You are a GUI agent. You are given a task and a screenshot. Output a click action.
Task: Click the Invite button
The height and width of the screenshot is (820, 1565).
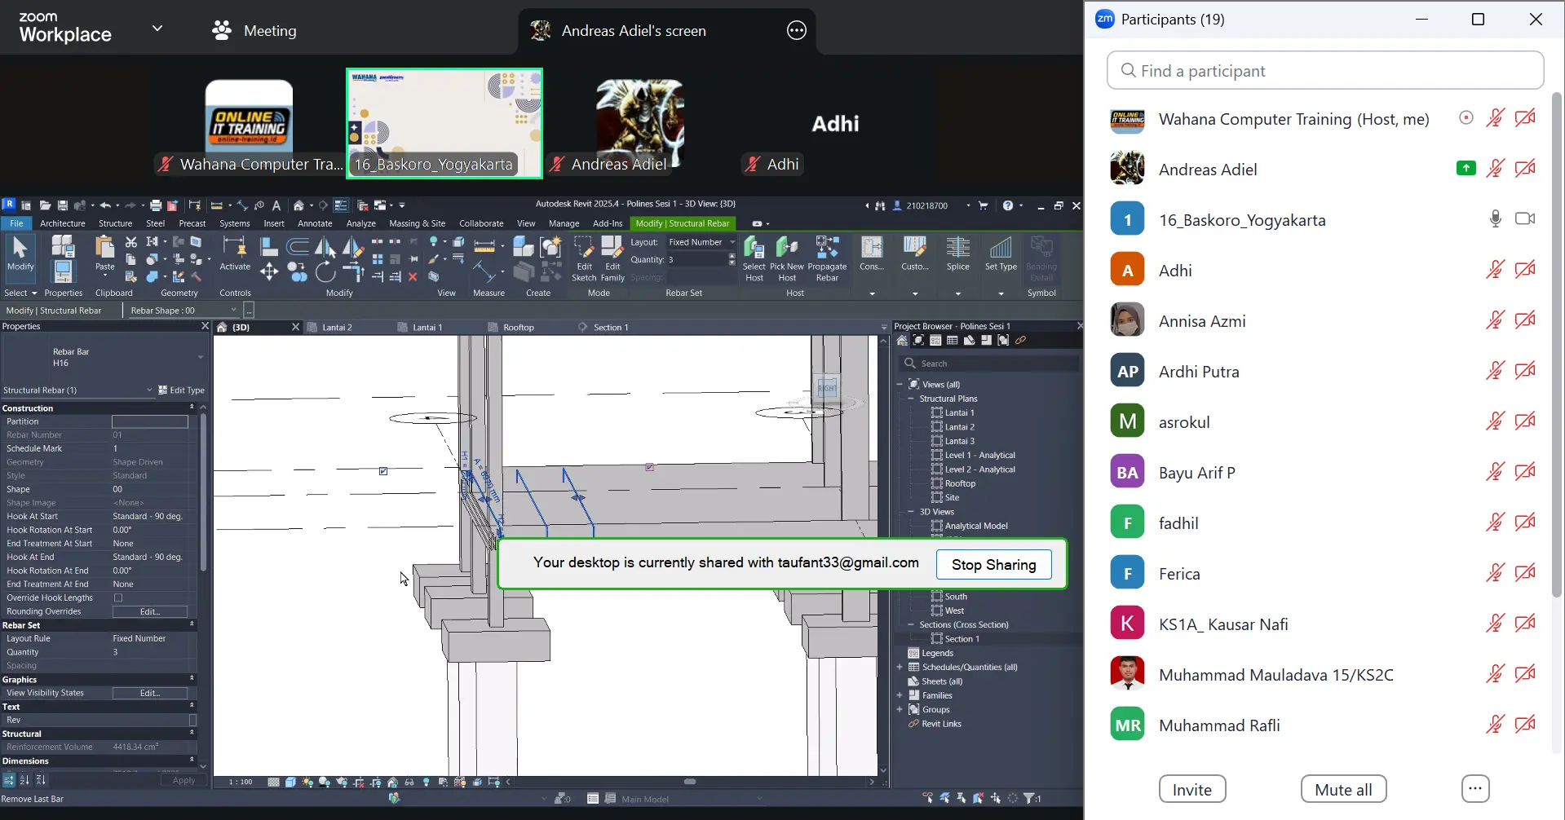(1191, 789)
